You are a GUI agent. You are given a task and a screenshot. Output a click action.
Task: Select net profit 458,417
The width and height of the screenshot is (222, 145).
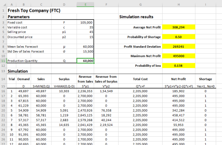(x=178, y=115)
